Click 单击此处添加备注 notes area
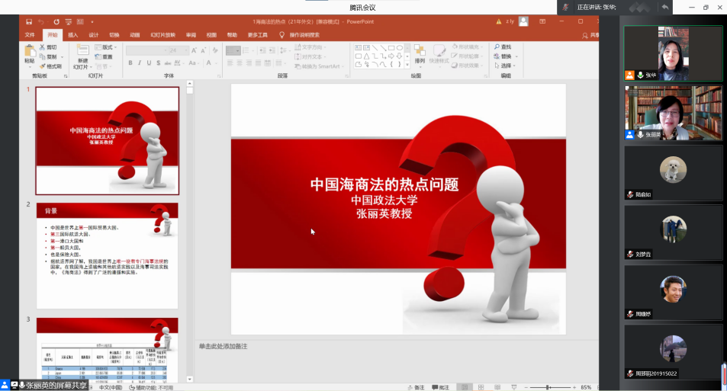The width and height of the screenshot is (727, 391). tap(223, 347)
